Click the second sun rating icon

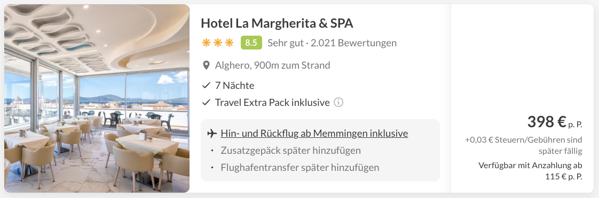[x=218, y=43]
